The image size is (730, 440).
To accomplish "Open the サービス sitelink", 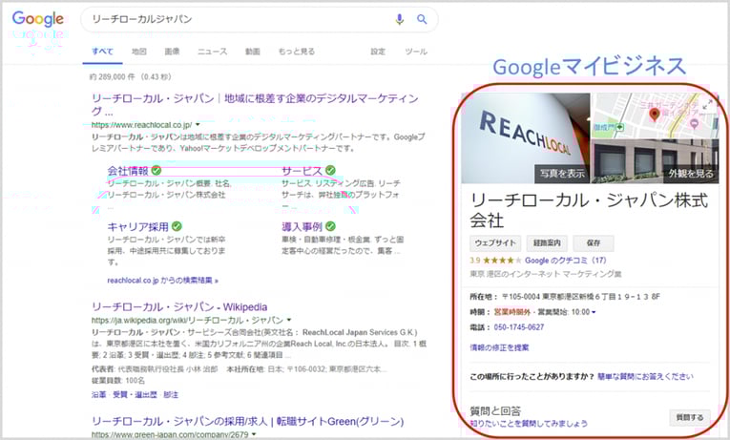I will coord(302,171).
